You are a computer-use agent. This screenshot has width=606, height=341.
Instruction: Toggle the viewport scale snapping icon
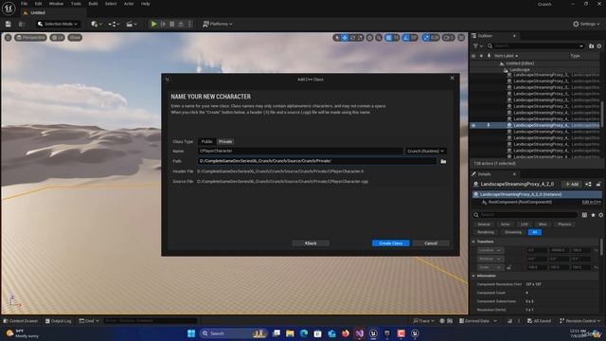pyautogui.click(x=426, y=38)
